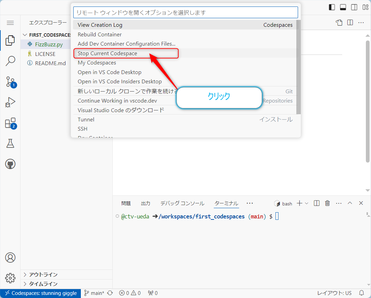Toggle bottom panel layout icon
The height and width of the screenshot is (298, 371).
tap(343, 7)
